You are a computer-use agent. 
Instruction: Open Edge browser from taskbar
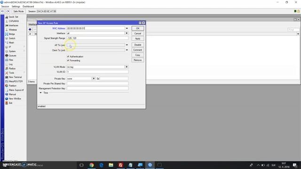[x=102, y=165]
